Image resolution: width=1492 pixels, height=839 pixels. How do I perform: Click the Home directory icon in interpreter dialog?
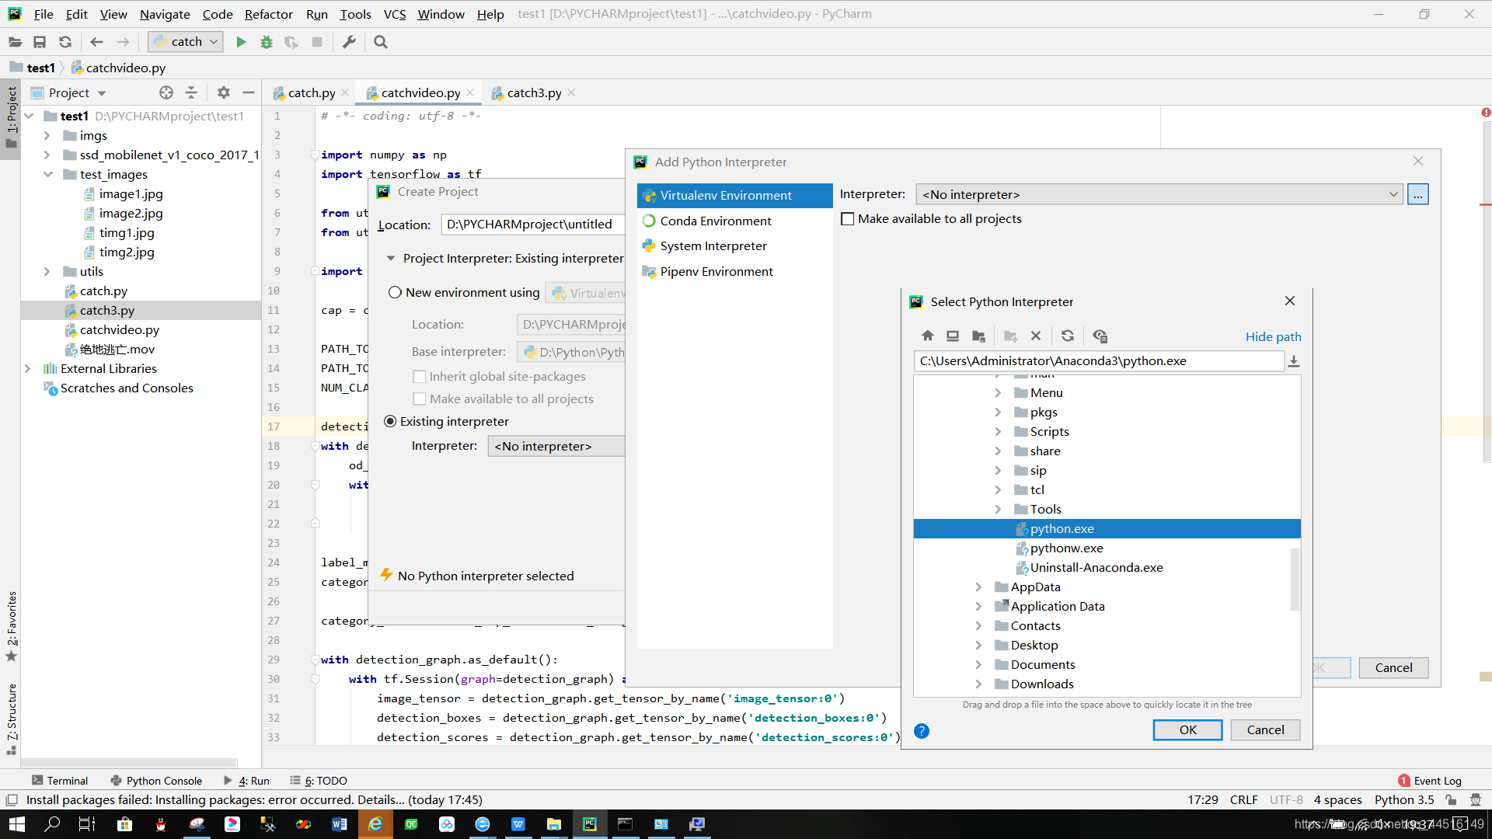927,336
